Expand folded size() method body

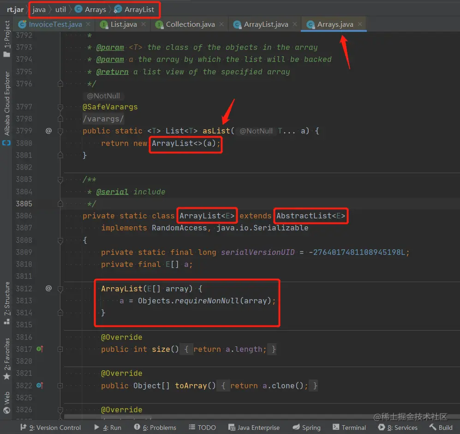[60, 350]
